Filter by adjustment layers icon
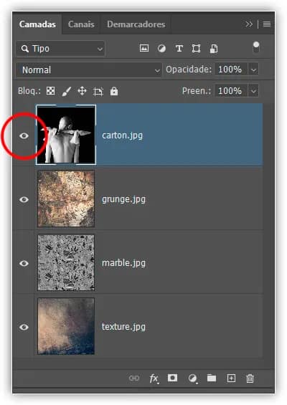The height and width of the screenshot is (405, 287). (161, 49)
